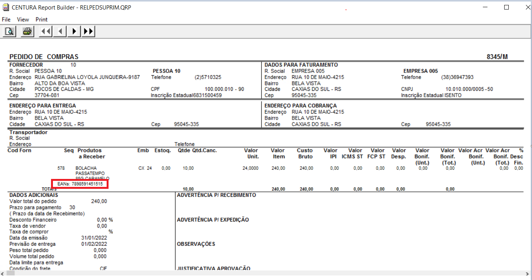Open the View menu
This screenshot has width=532, height=280.
tap(23, 19)
